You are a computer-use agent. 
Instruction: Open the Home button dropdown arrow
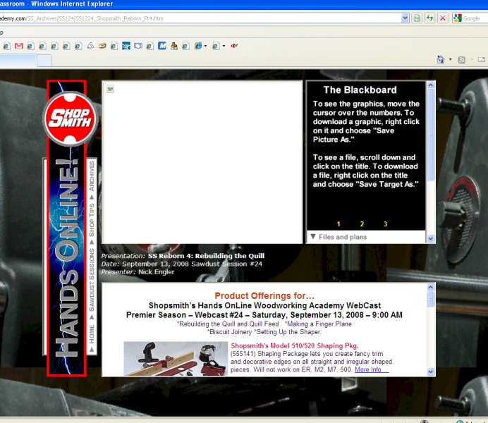pos(451,59)
